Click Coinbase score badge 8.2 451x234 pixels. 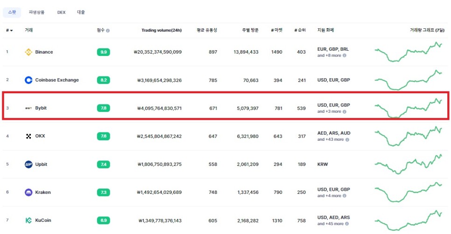point(104,80)
